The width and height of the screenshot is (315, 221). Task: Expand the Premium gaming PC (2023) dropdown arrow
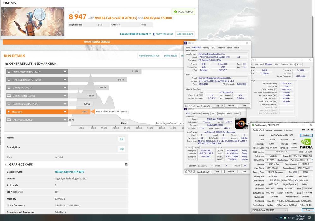(x=65, y=71)
